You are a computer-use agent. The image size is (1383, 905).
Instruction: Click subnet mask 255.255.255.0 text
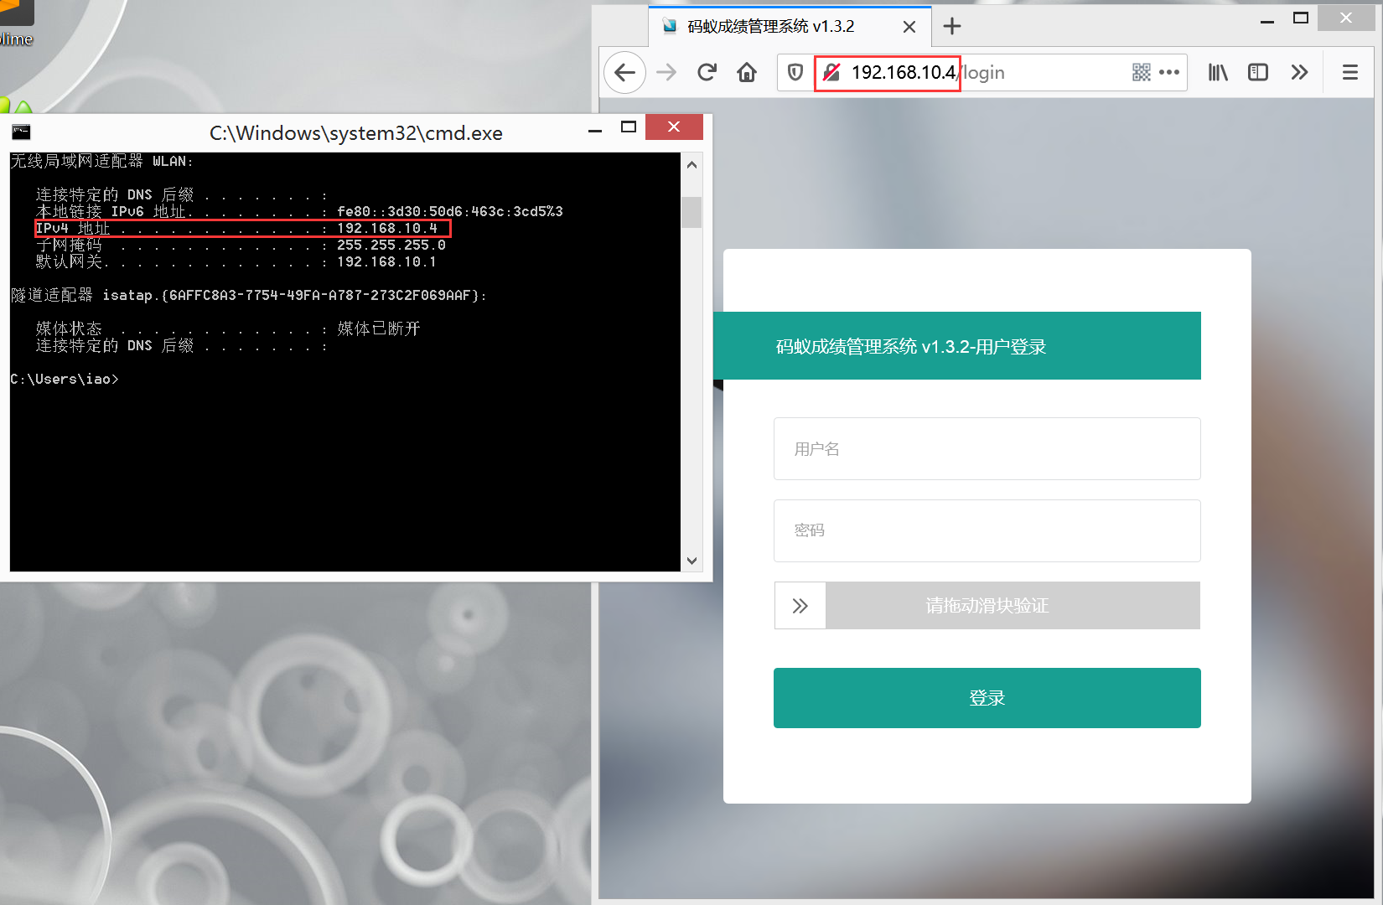[391, 245]
